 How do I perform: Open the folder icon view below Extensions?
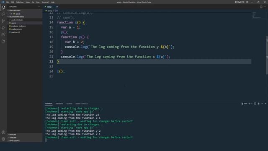(x=3, y=41)
